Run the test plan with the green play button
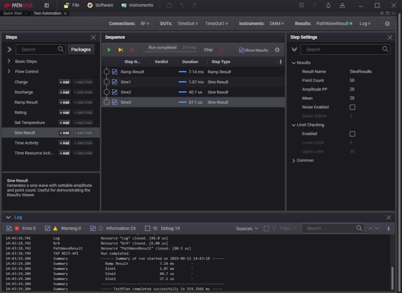402x293 pixels. point(109,50)
